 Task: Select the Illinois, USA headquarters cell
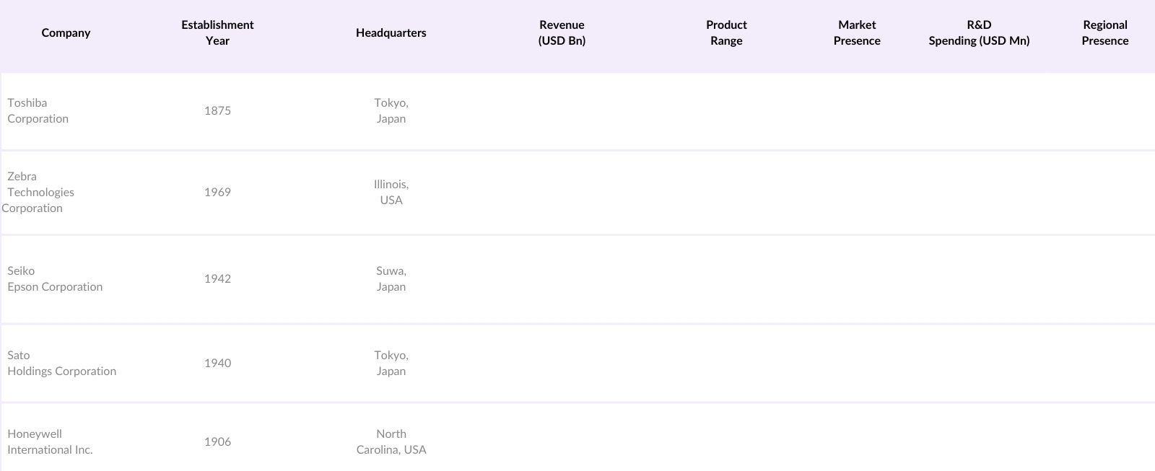(391, 193)
